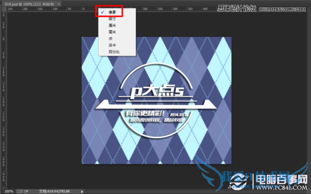This screenshot has width=311, height=194.
Task: Switch to the 018.psd document tab
Action: [x=29, y=4]
